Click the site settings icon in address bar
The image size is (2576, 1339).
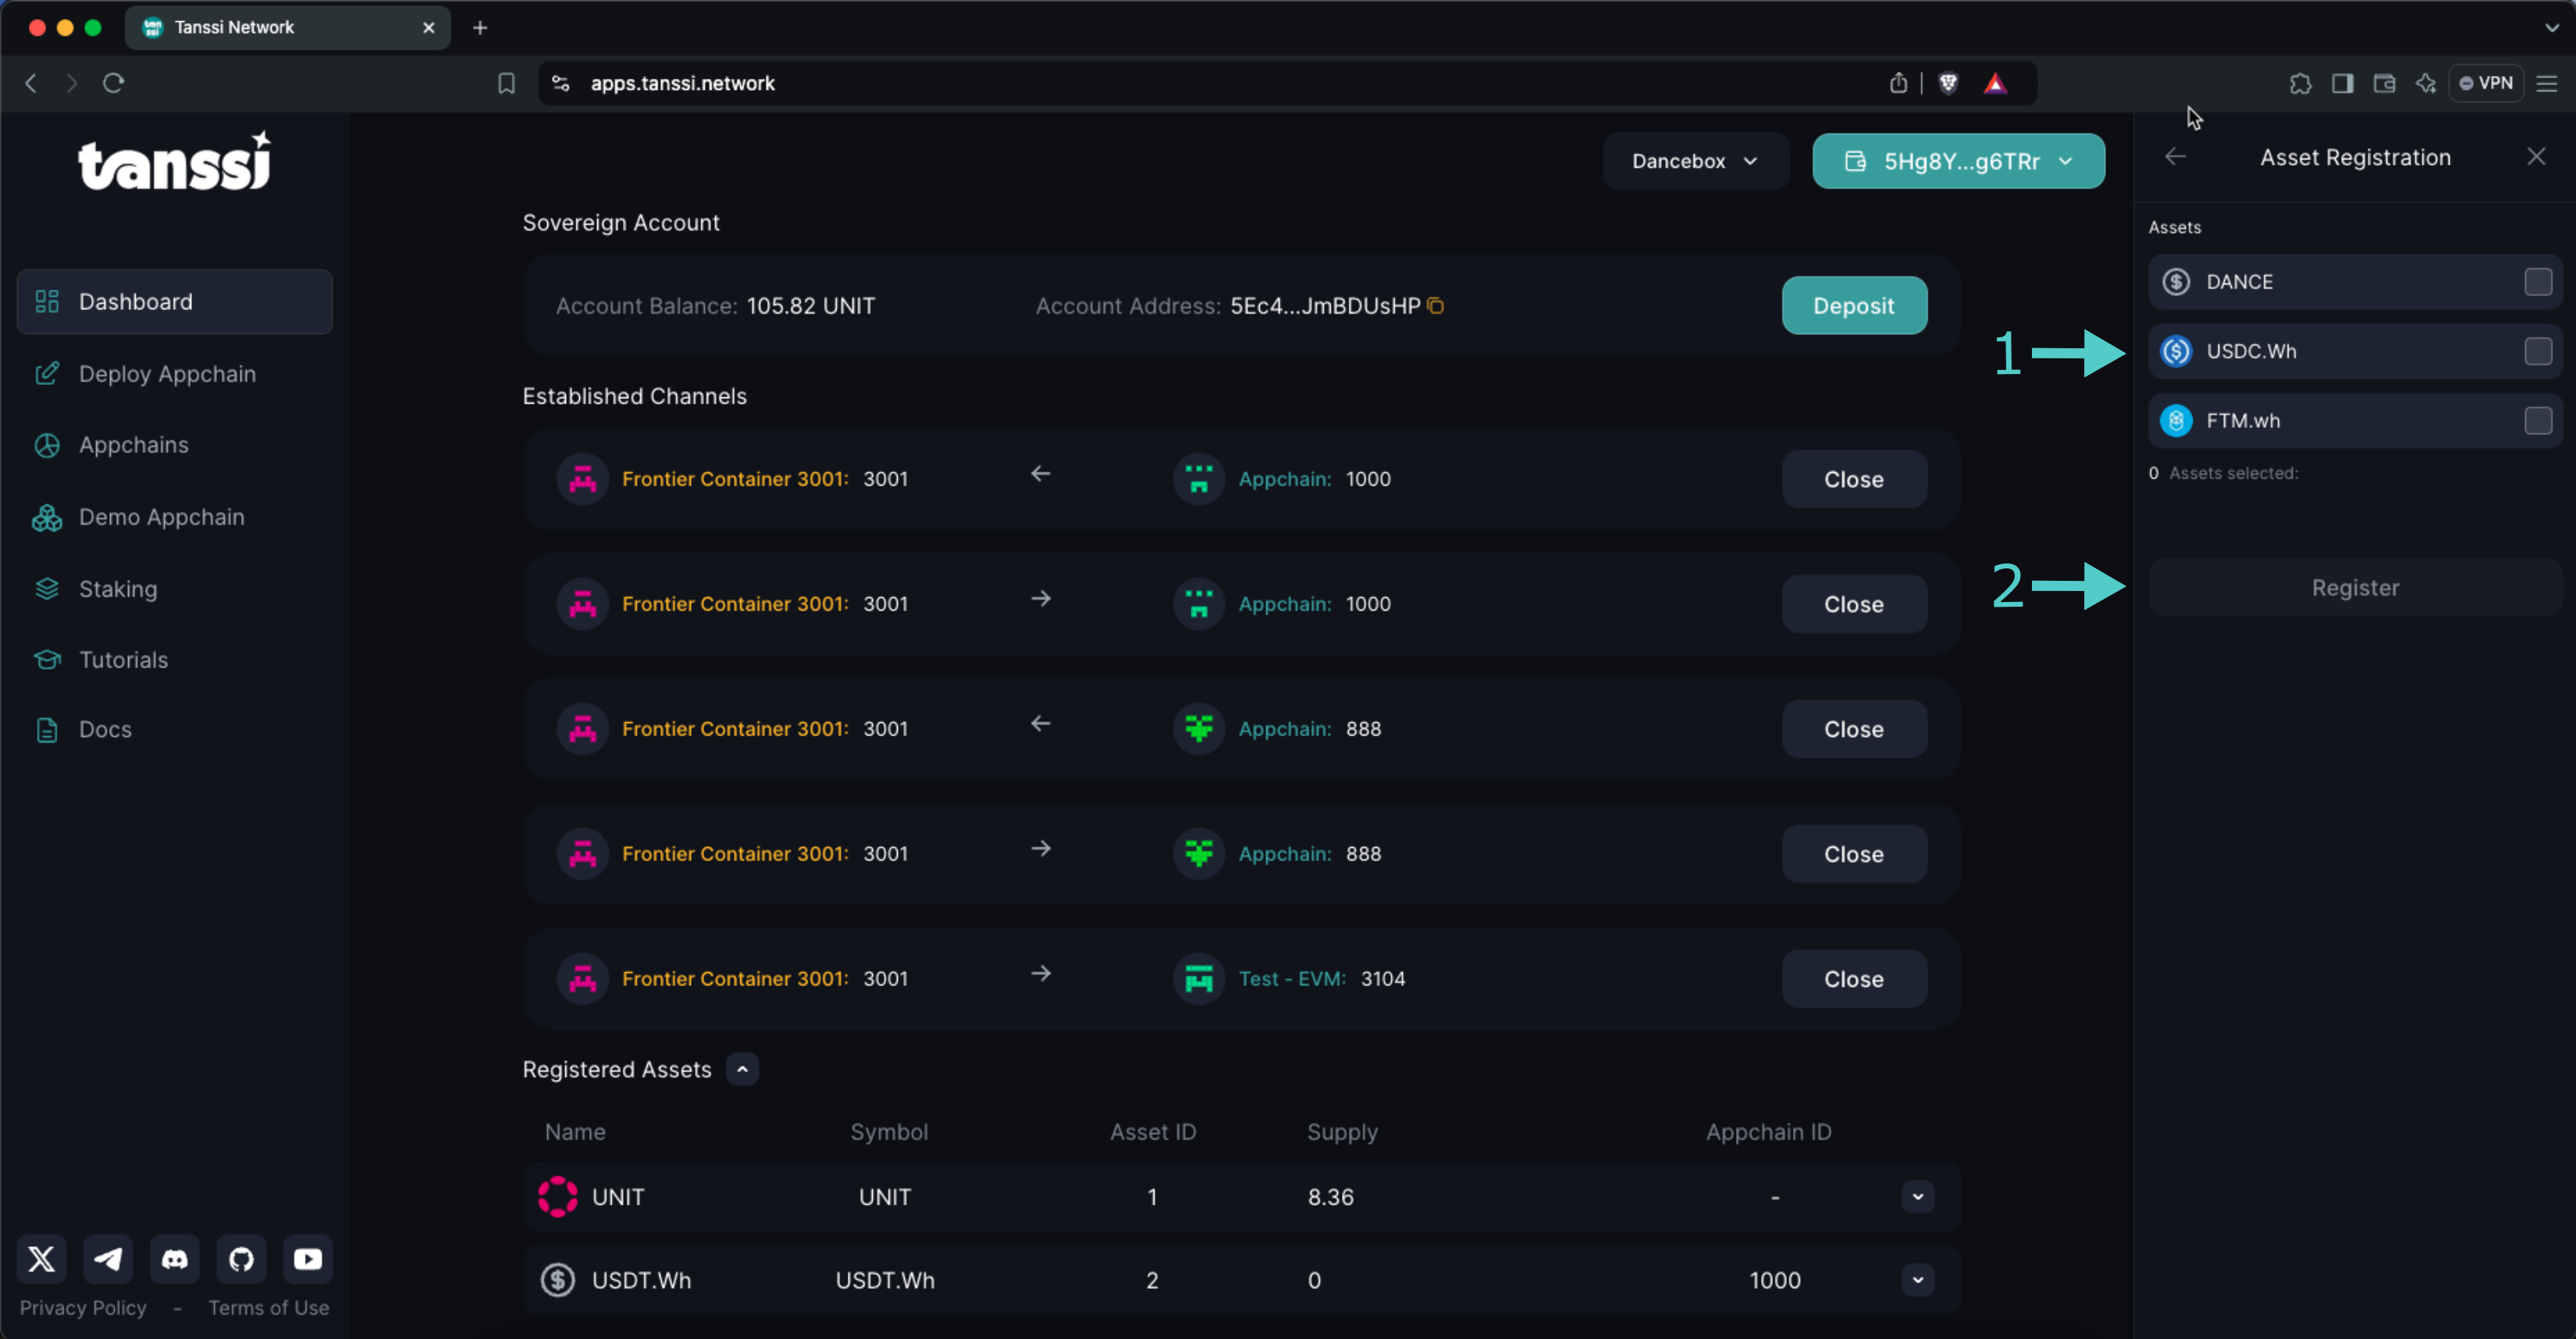[x=561, y=83]
